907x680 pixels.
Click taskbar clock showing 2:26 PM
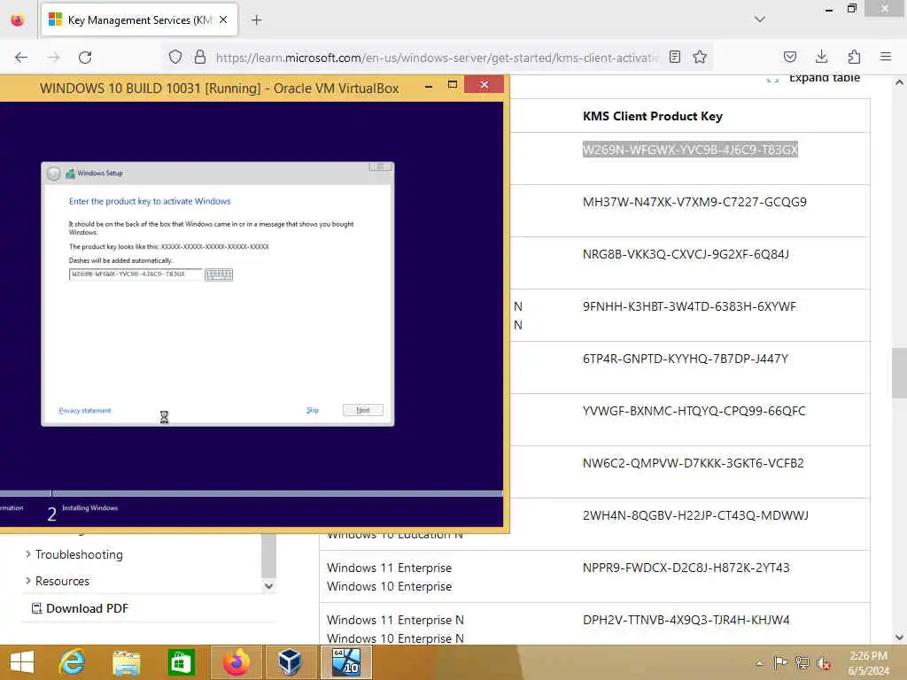coord(868,663)
